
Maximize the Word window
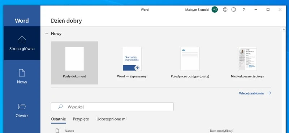[268, 10]
